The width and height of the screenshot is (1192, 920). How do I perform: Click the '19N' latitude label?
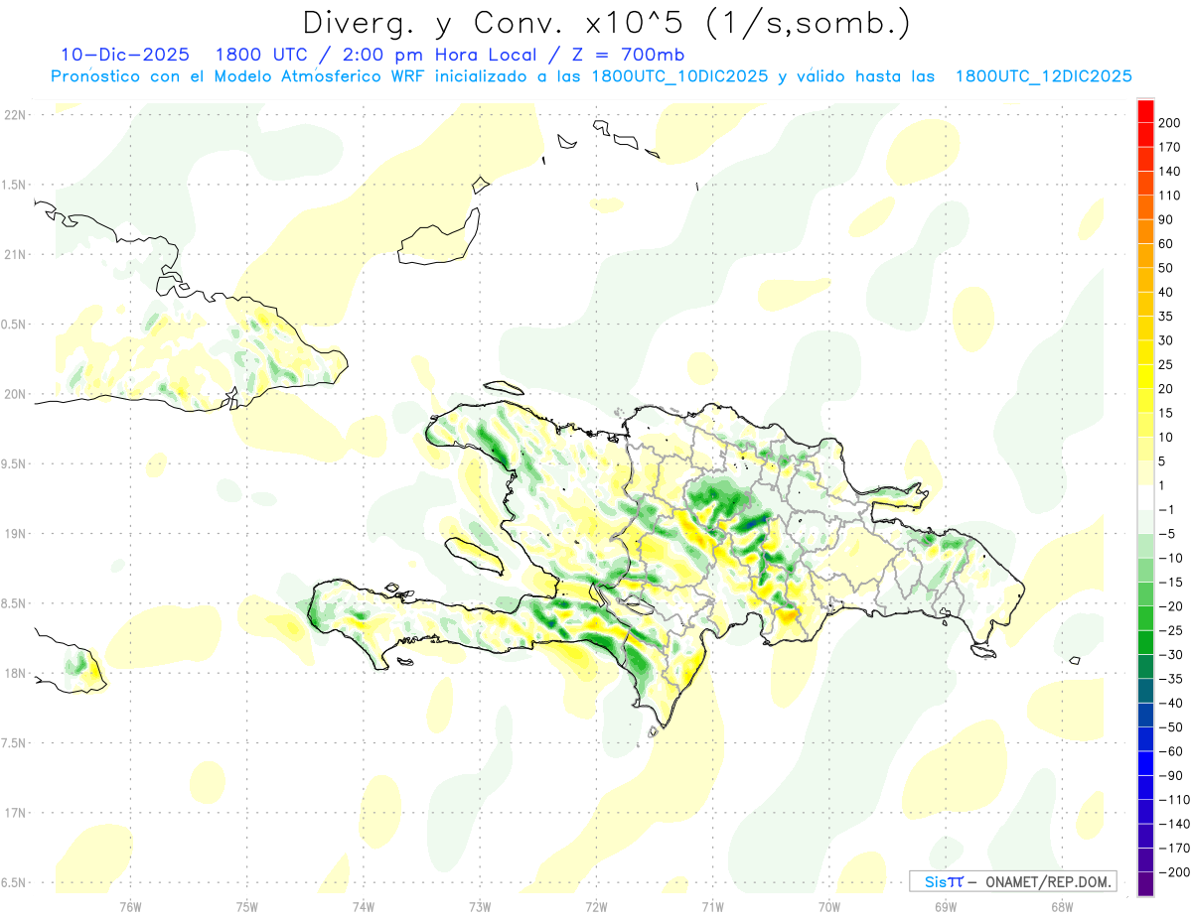[14, 533]
